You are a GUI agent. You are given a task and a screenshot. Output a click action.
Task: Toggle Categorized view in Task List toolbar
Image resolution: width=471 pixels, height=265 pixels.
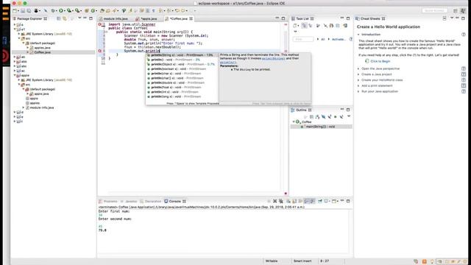click(x=304, y=26)
